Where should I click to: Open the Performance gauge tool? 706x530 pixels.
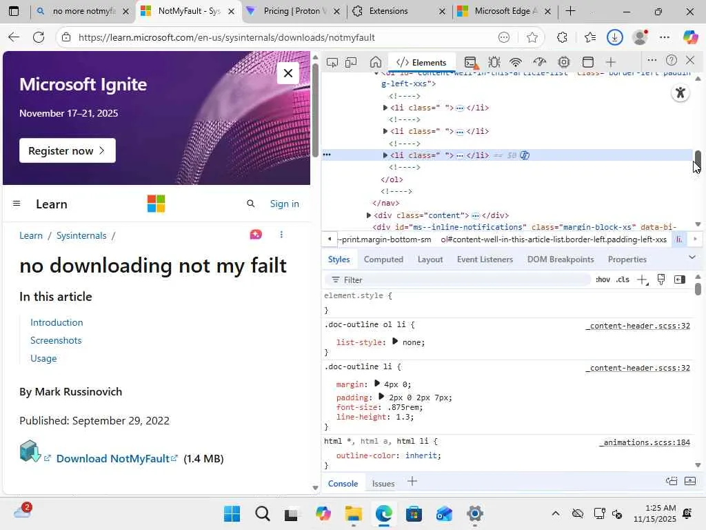click(539, 62)
